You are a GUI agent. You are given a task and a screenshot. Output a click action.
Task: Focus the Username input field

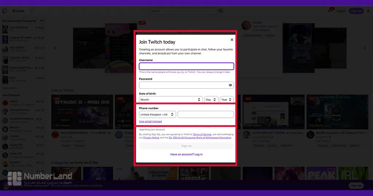[186, 66]
